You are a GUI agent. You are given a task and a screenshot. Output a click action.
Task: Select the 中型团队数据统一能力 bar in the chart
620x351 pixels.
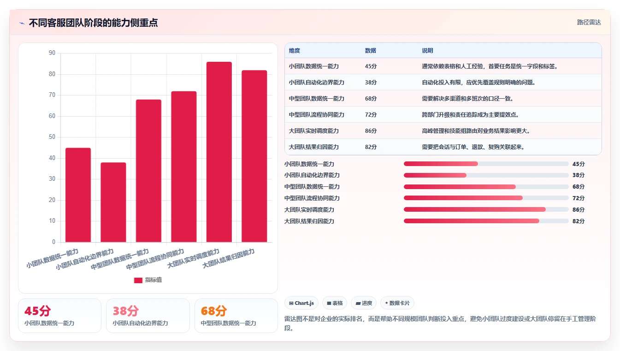(148, 171)
